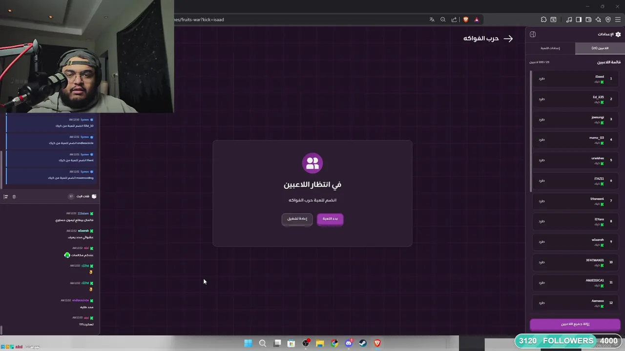Click the Brave Rewards triangle icon
Screen dimensions: 625x351
(x=477, y=19)
